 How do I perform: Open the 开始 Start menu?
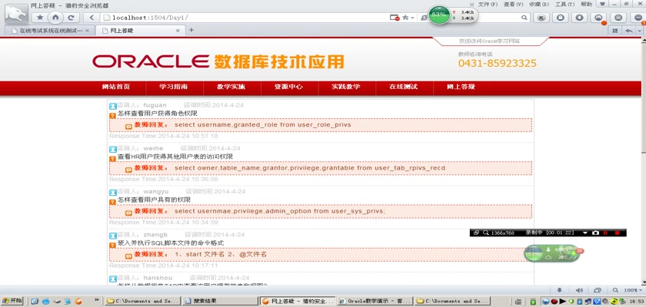(12, 301)
